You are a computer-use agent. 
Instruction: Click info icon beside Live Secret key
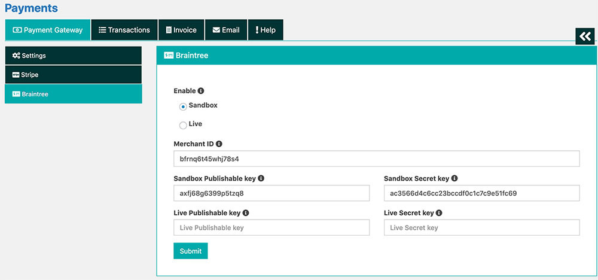pos(439,213)
